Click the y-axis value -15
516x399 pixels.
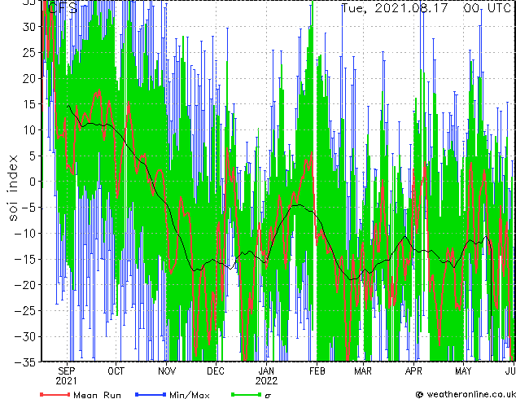click(x=25, y=259)
